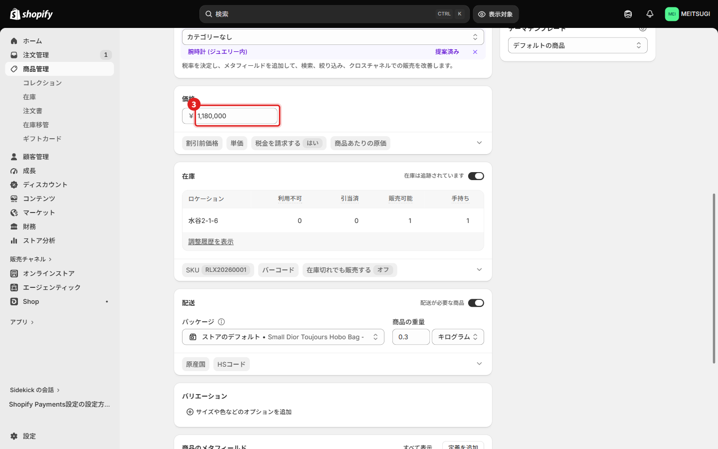
Task: Click the ディスカウント badge icon
Action: 14,185
